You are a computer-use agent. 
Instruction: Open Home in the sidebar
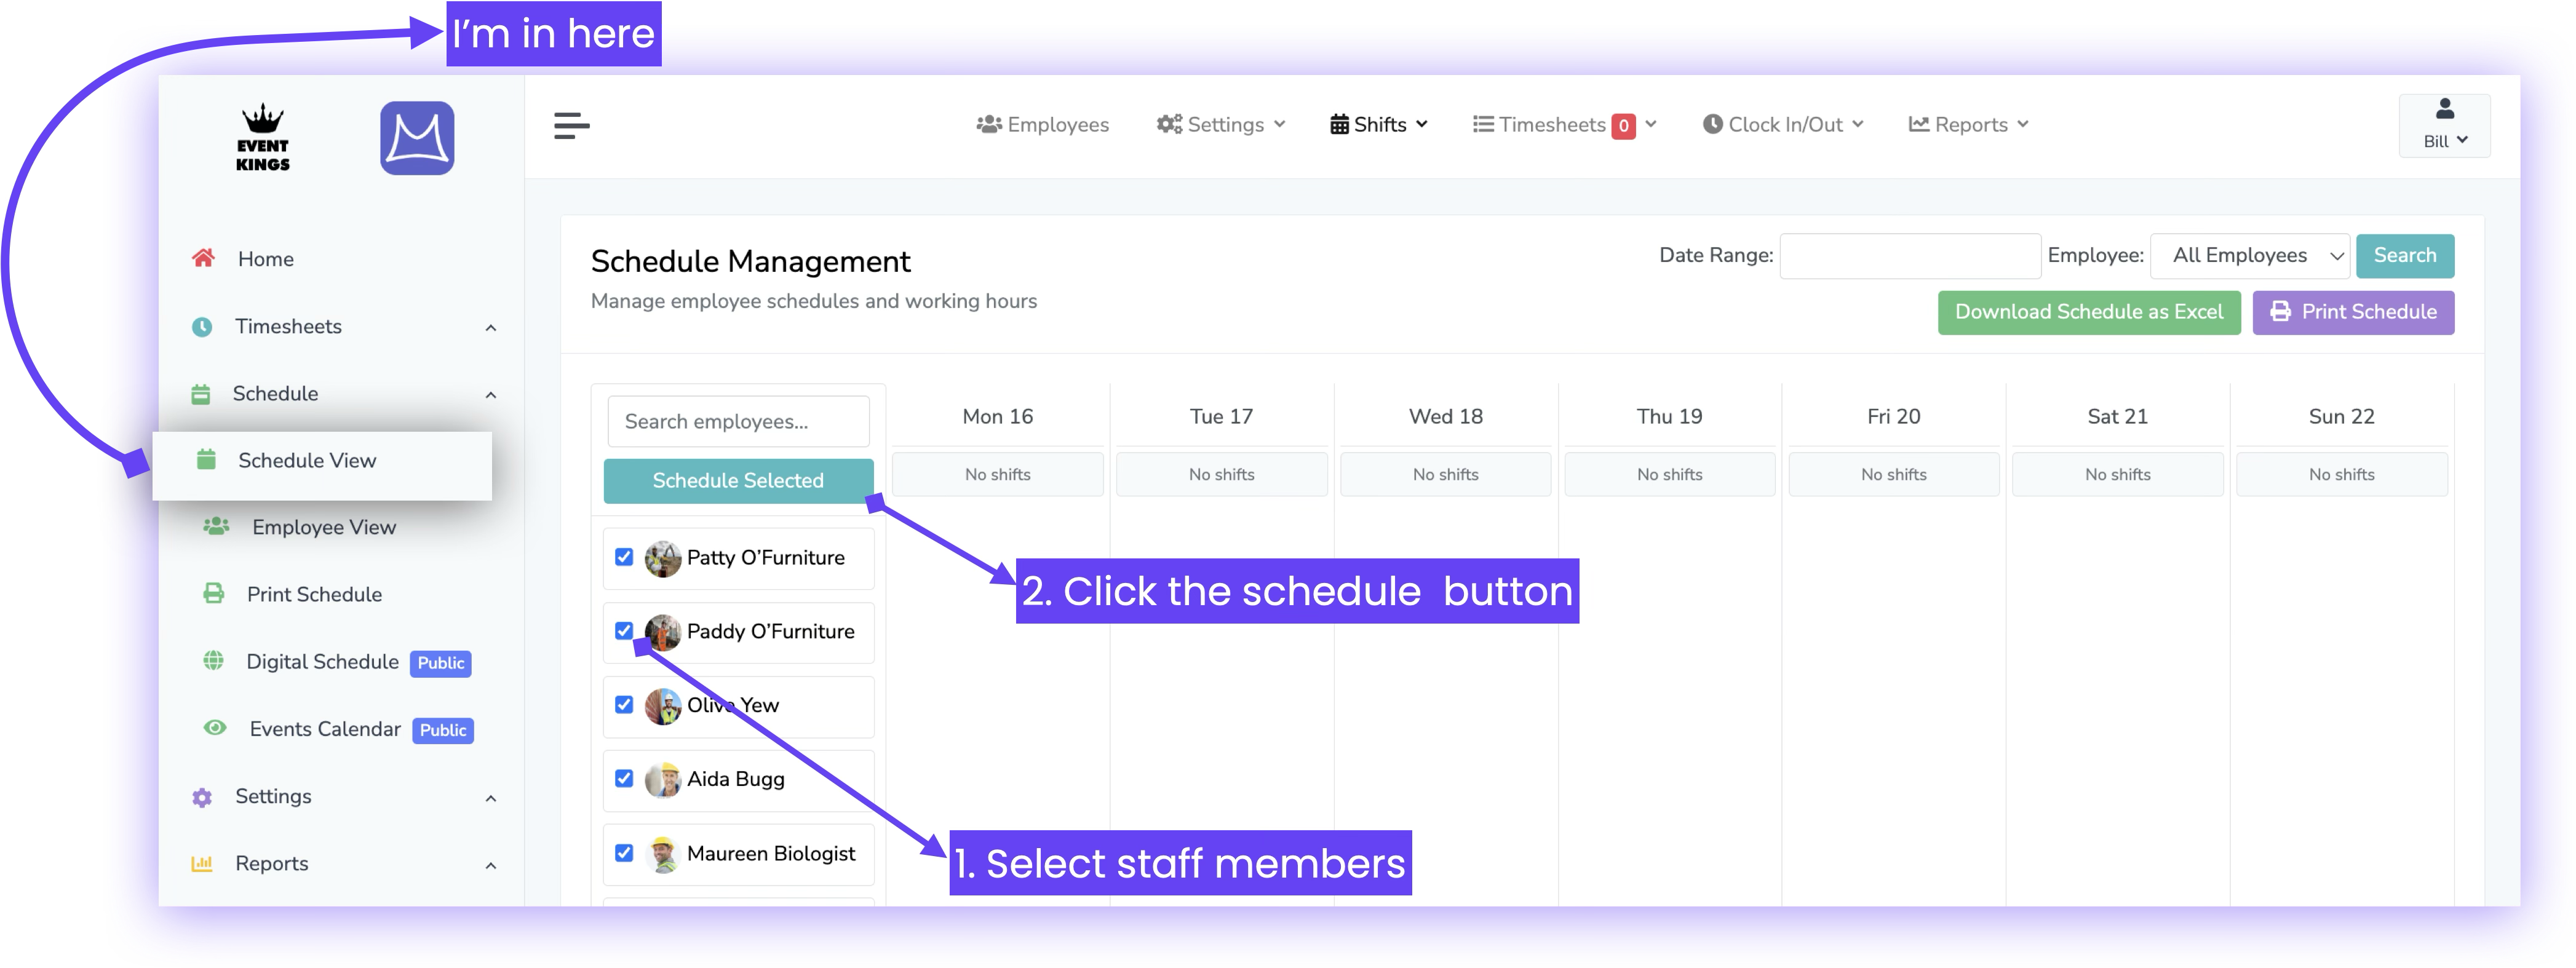click(x=266, y=259)
